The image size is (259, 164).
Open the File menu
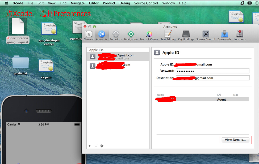(x=30, y=3)
